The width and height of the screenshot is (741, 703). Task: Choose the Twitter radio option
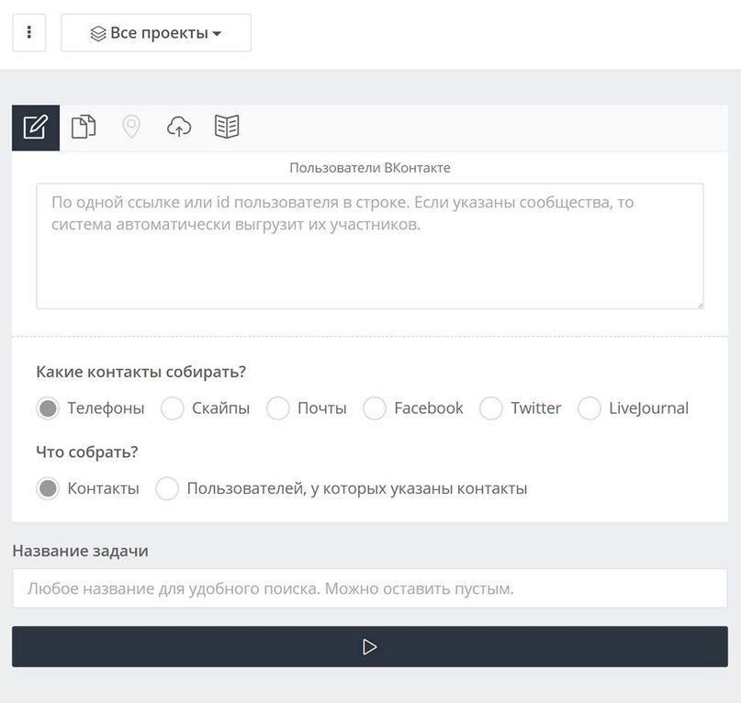491,408
